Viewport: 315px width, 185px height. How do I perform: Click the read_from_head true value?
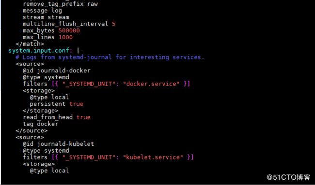(x=83, y=117)
